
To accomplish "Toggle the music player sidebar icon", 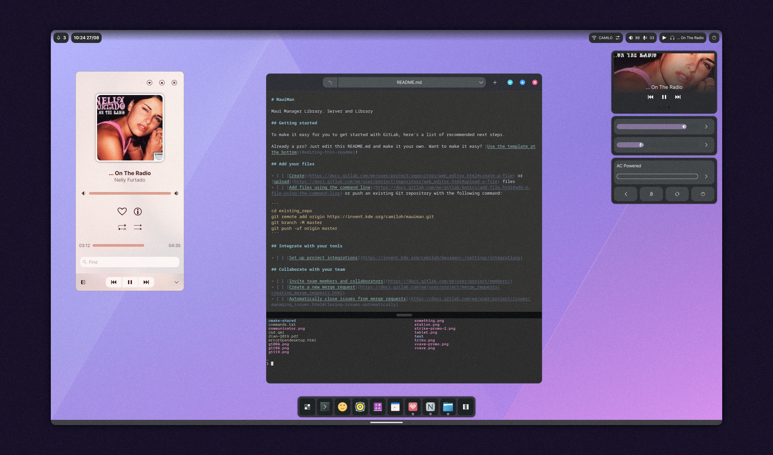I will tap(83, 282).
